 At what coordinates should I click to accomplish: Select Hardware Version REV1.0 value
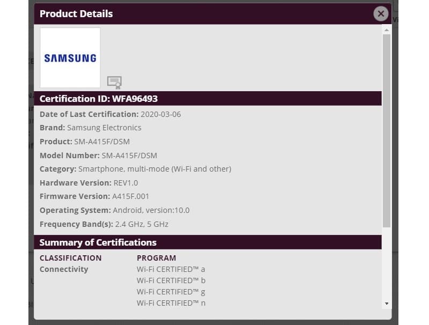tap(125, 183)
